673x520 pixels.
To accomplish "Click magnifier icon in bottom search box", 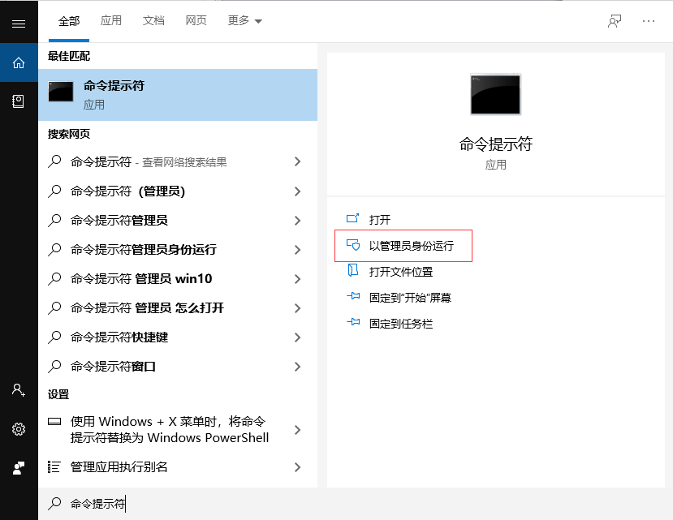I will tap(54, 503).
